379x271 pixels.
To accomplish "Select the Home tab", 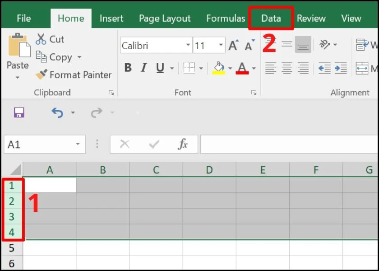I will tap(71, 19).
